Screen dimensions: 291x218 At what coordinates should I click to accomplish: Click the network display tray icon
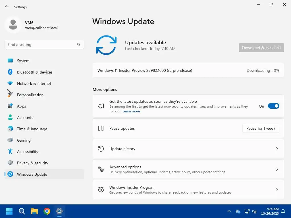(247, 211)
